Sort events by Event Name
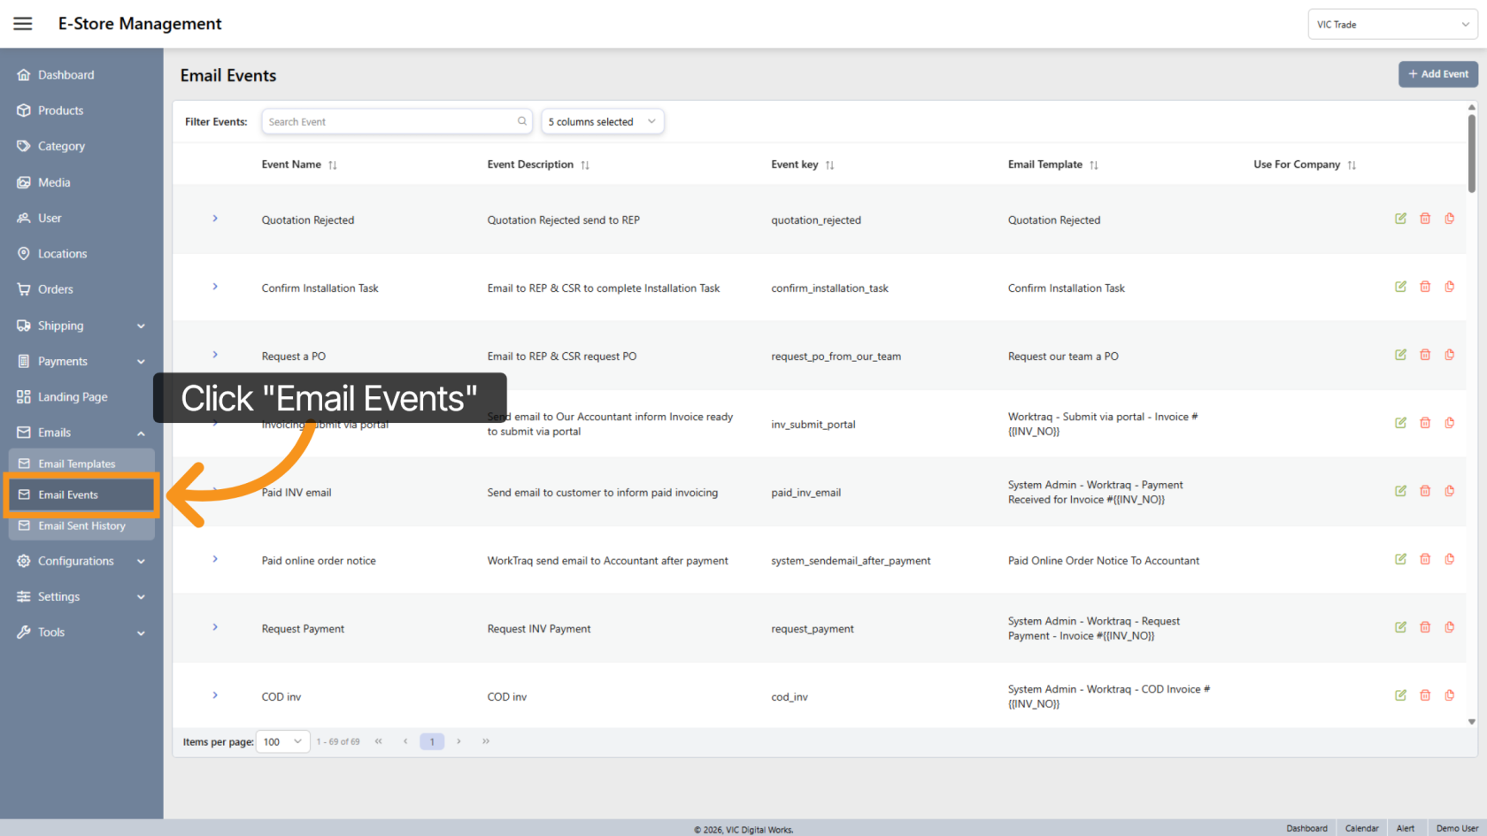 point(332,165)
